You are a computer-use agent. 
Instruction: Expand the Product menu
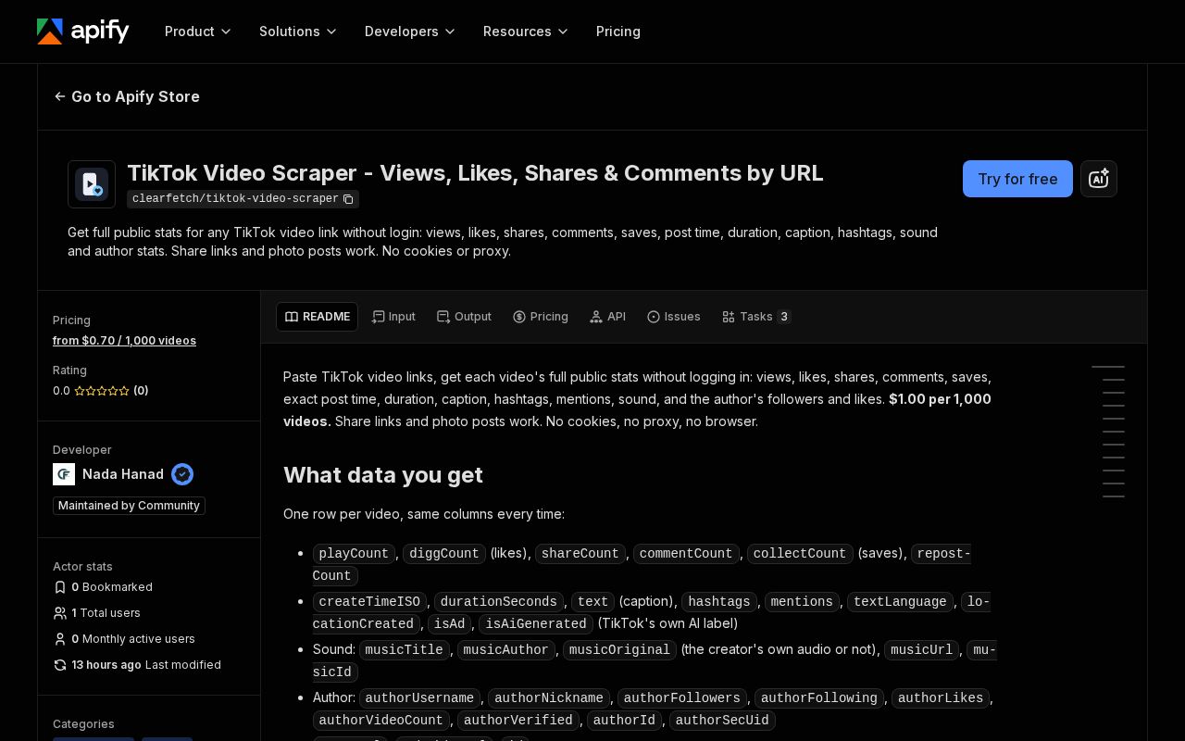[198, 31]
